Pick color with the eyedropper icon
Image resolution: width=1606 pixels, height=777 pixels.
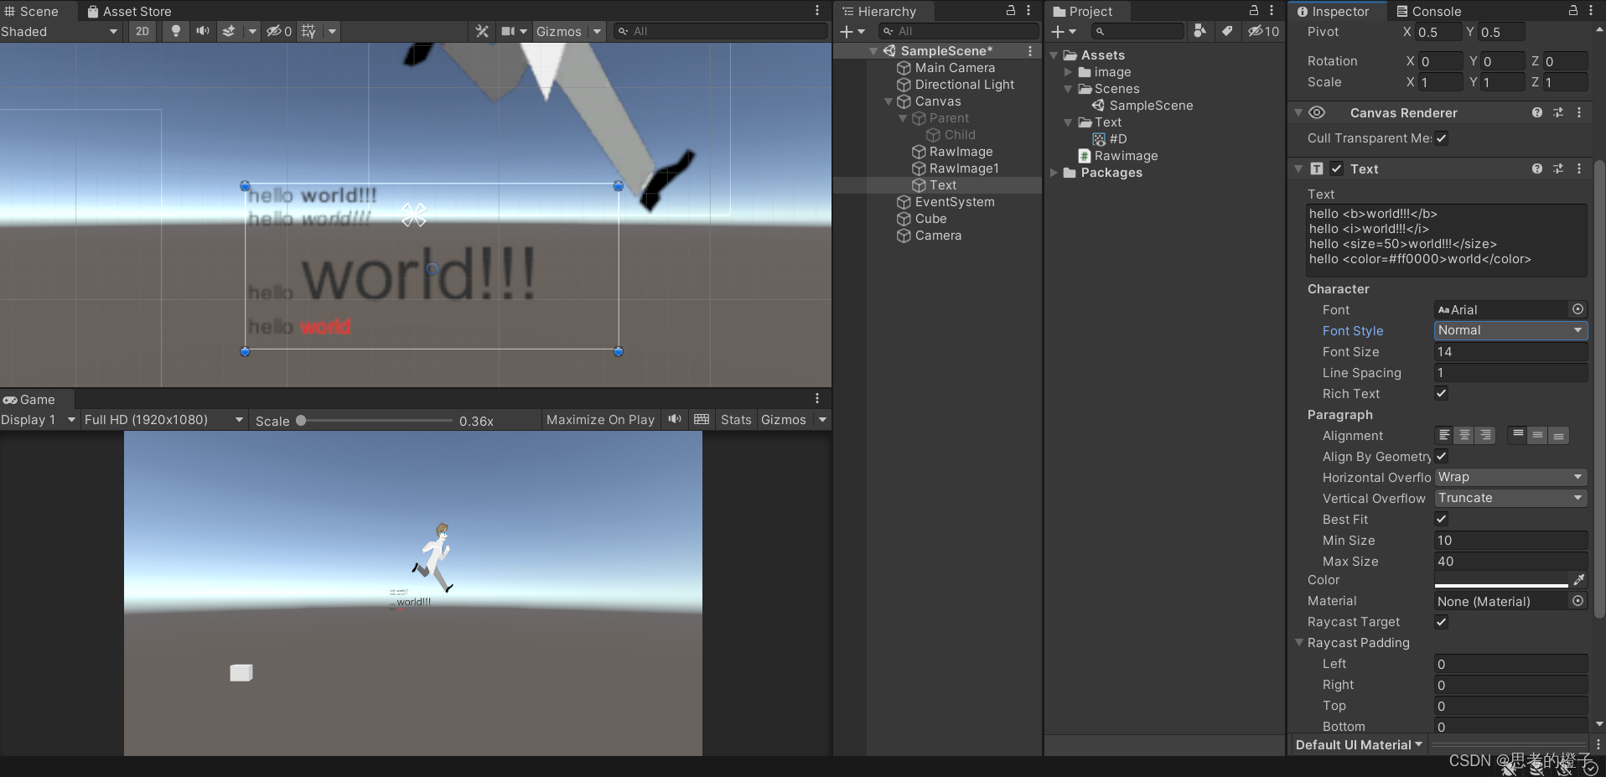pos(1579,580)
